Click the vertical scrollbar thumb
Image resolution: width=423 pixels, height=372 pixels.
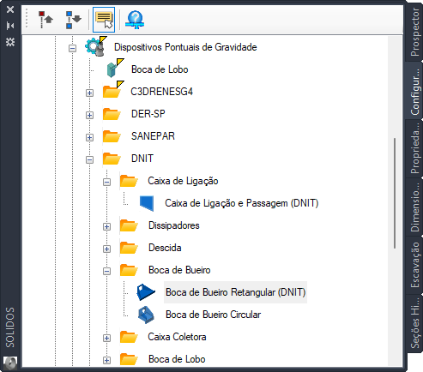tap(395, 193)
